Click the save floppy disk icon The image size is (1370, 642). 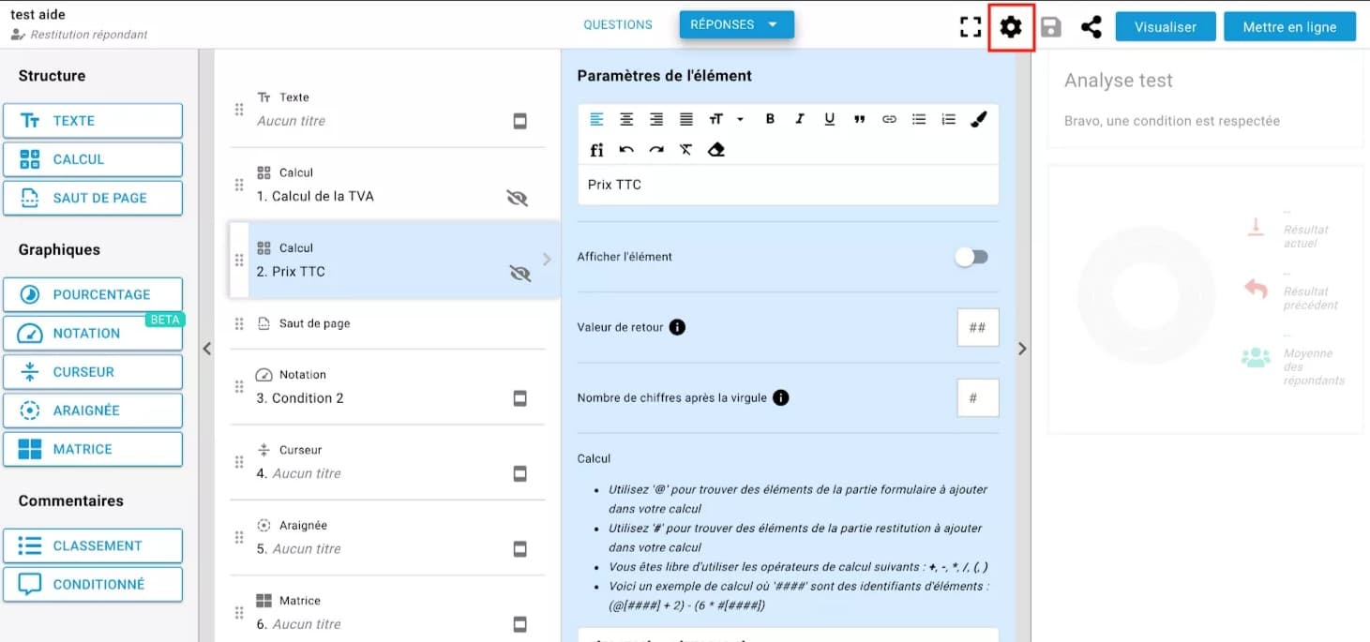1051,27
